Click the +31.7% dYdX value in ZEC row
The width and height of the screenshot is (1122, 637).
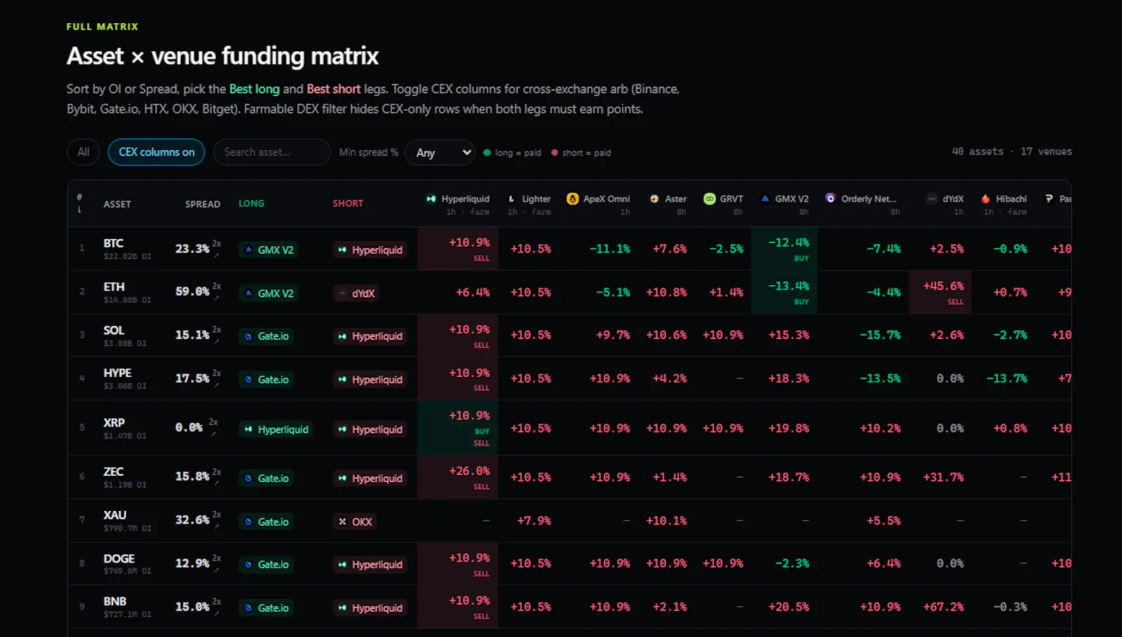pos(943,477)
